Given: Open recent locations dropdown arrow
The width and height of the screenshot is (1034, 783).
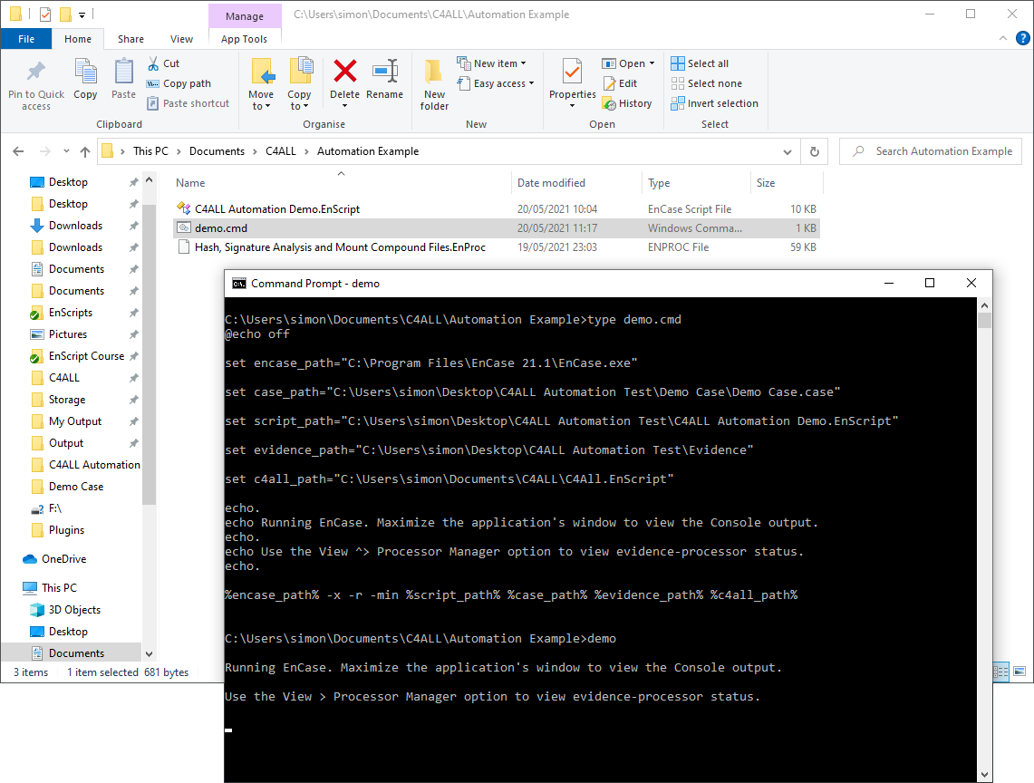Looking at the screenshot, I should pyautogui.click(x=66, y=151).
